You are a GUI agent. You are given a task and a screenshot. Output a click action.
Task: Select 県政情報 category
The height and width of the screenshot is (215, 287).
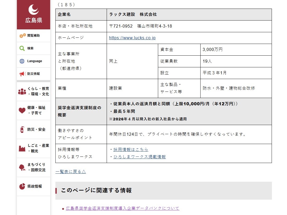click(34, 186)
